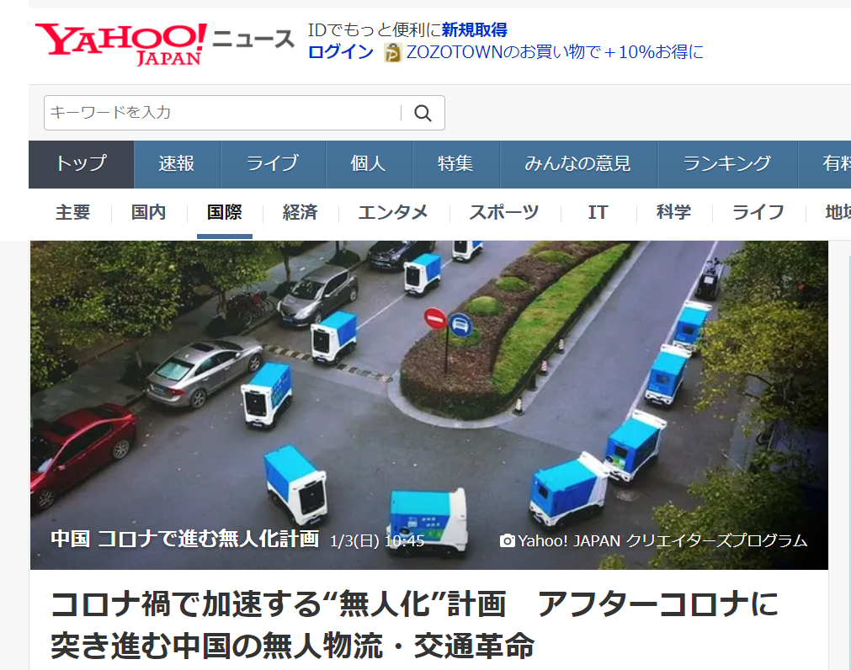Click the magnifying glass search icon

click(x=423, y=113)
